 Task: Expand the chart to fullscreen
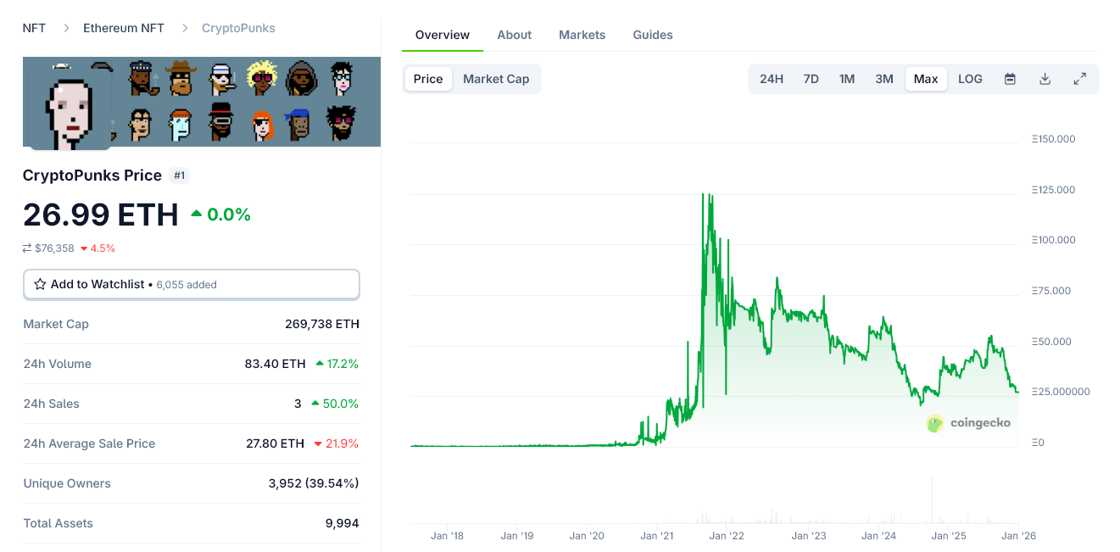coord(1079,78)
